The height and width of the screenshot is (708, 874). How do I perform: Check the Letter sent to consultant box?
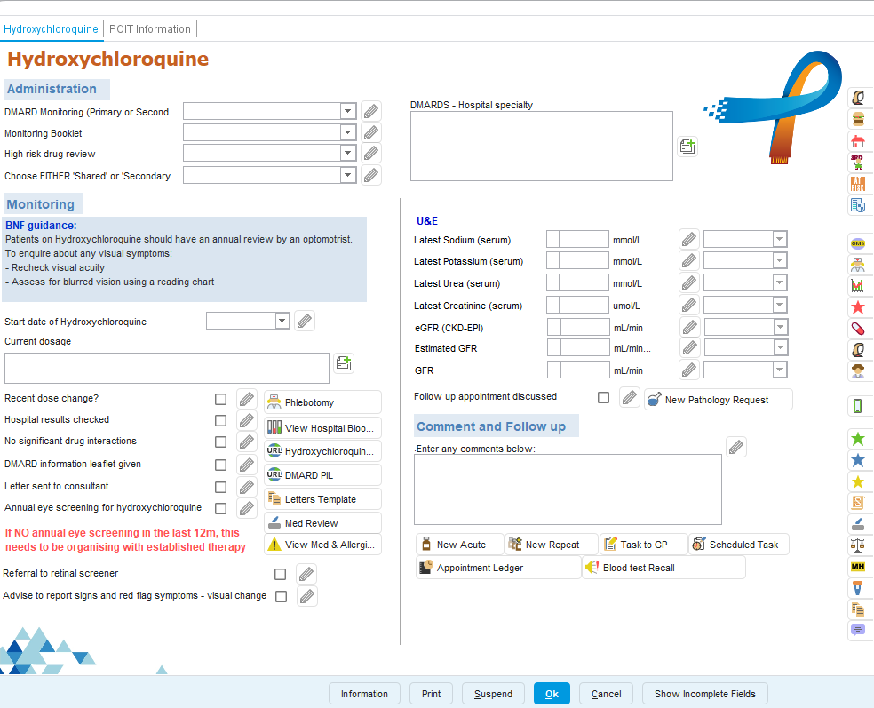(x=220, y=487)
